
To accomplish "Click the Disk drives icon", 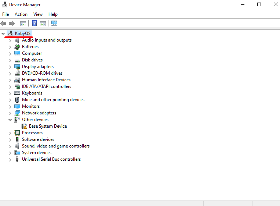I will (x=17, y=61).
